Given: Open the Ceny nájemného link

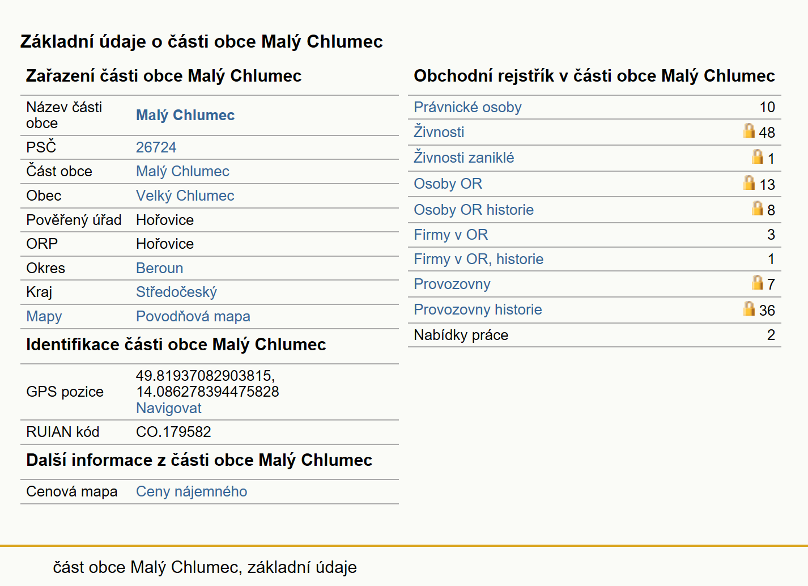Looking at the screenshot, I should [192, 491].
